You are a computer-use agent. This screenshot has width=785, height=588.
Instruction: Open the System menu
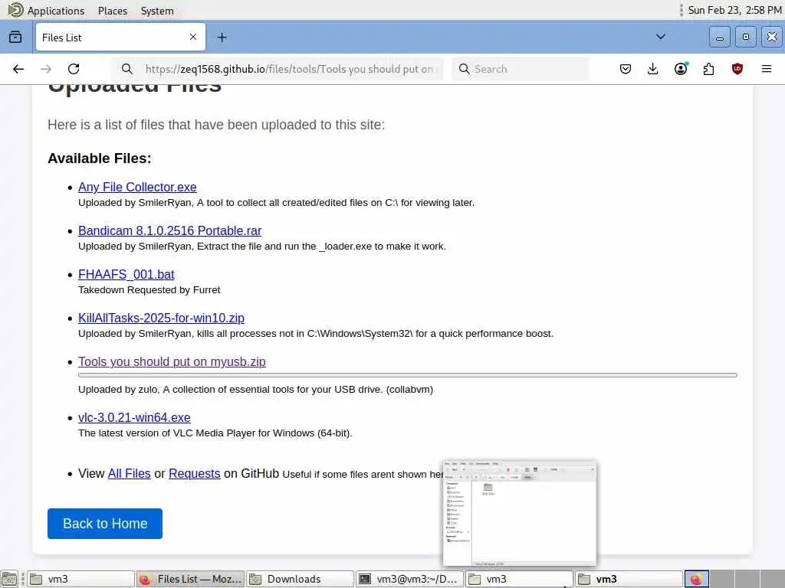click(x=157, y=11)
